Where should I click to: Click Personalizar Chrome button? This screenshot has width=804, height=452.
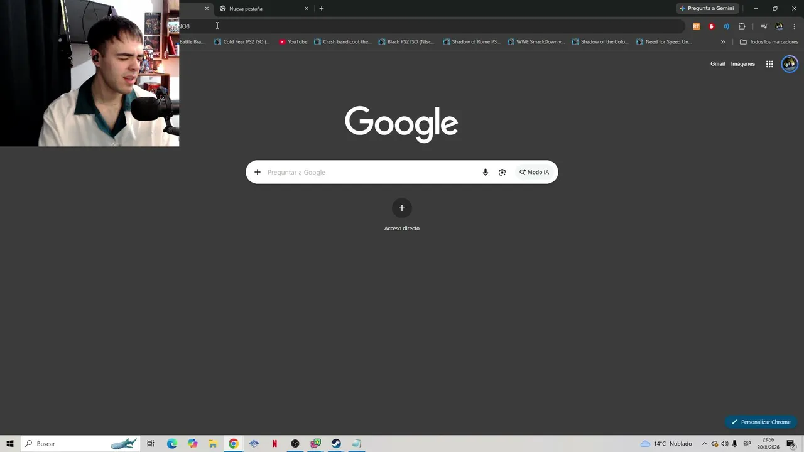(761, 422)
